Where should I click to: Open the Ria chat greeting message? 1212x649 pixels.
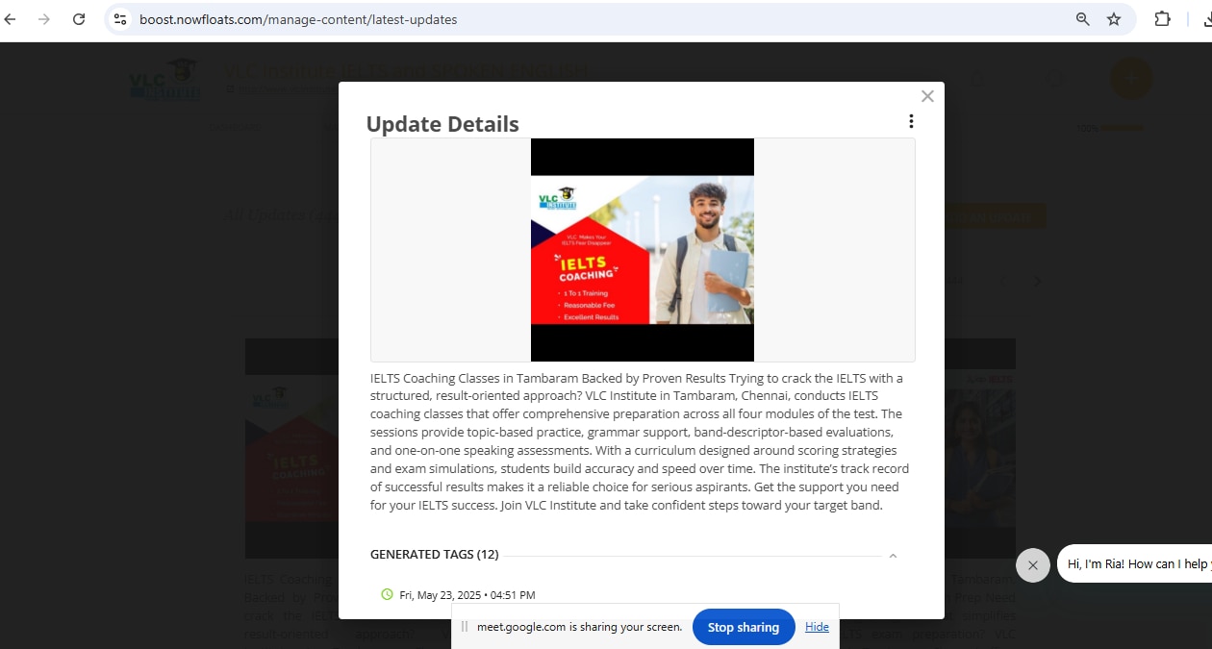point(1135,564)
